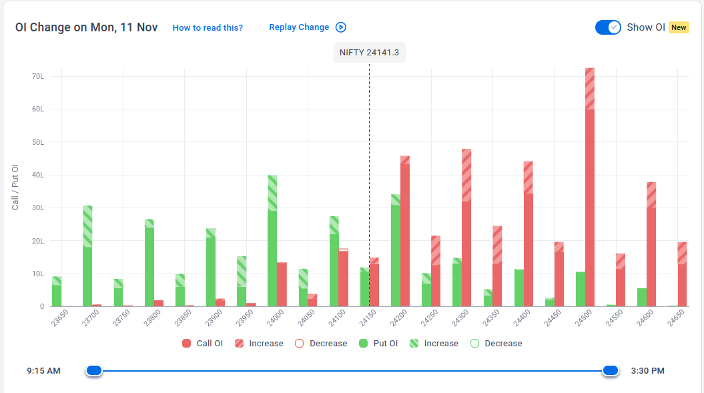Click the 24000 strike axis label
This screenshot has height=393, width=704.
pyautogui.click(x=275, y=318)
